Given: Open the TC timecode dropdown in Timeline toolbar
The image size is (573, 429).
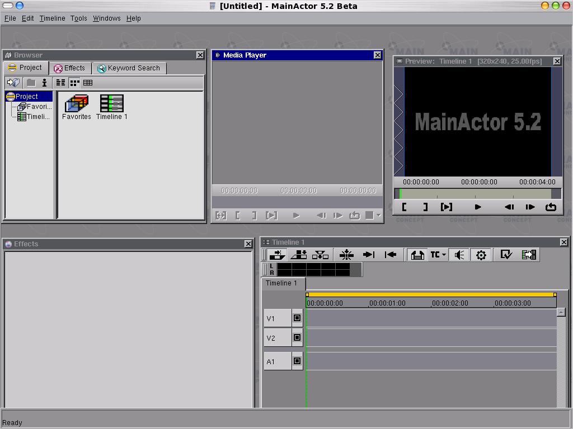Looking at the screenshot, I should coord(439,255).
